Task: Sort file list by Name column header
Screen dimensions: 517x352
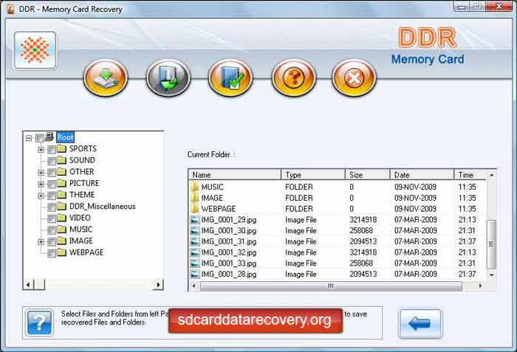Action: [x=235, y=175]
